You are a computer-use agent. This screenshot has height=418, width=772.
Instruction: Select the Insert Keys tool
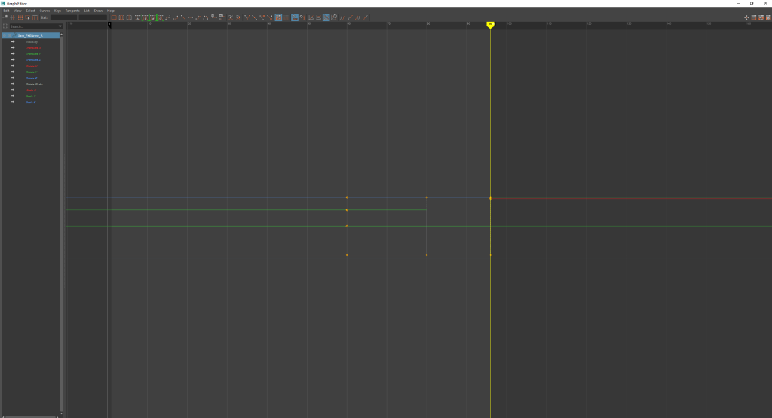pyautogui.click(x=12, y=17)
